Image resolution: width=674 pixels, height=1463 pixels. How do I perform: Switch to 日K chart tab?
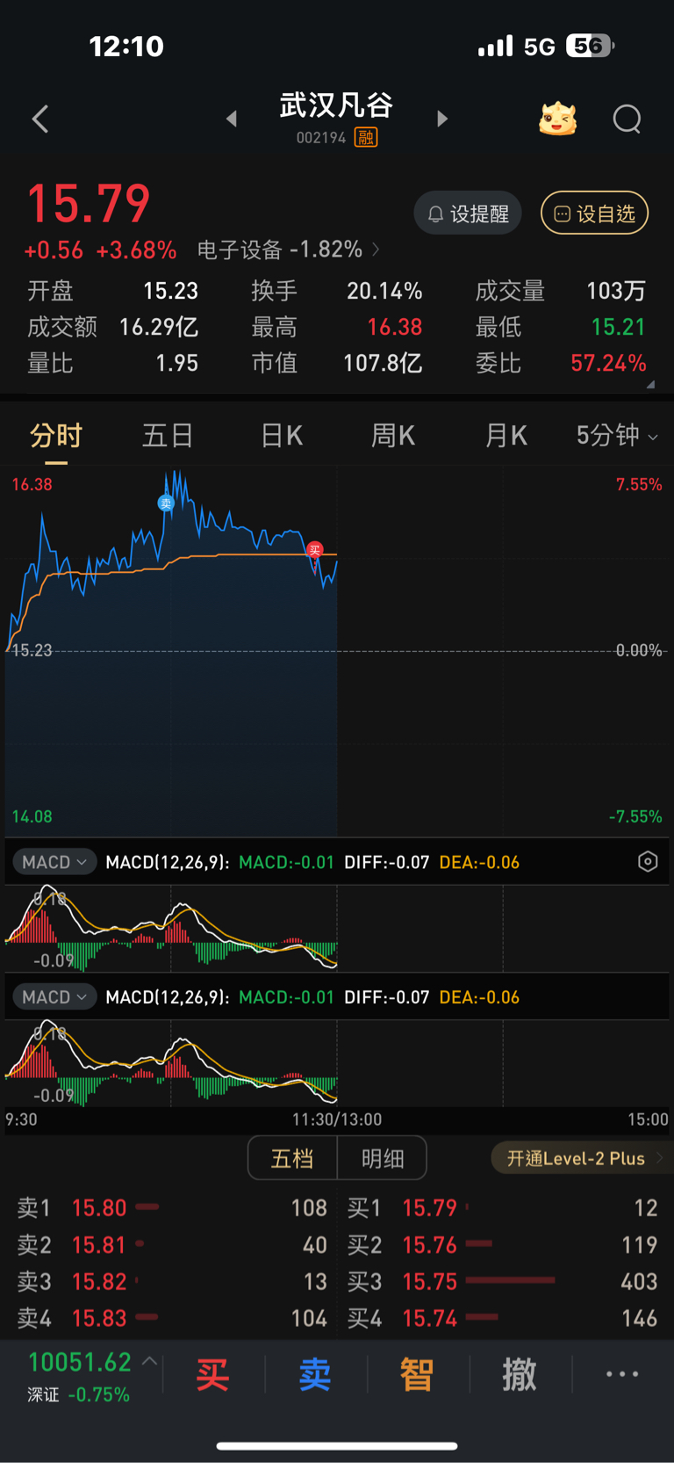(x=282, y=436)
